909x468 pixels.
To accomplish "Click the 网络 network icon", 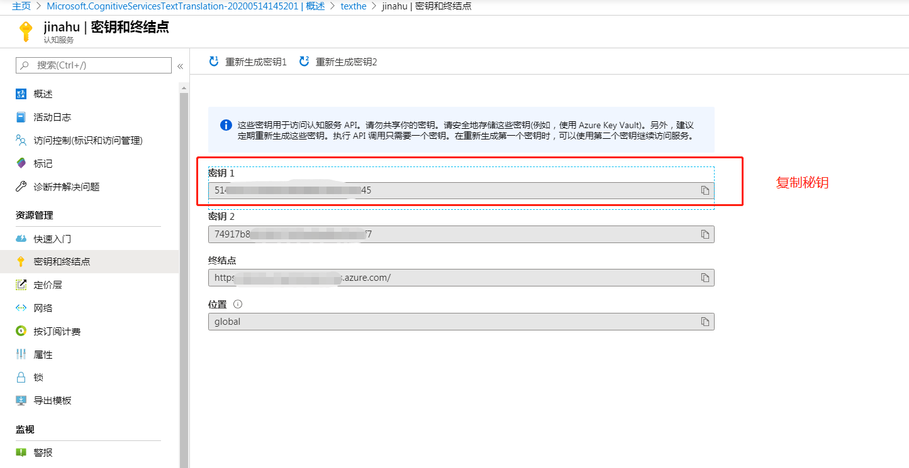I will [21, 308].
